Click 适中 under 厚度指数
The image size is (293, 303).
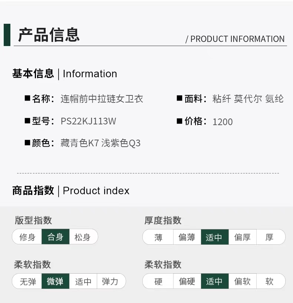(x=214, y=237)
